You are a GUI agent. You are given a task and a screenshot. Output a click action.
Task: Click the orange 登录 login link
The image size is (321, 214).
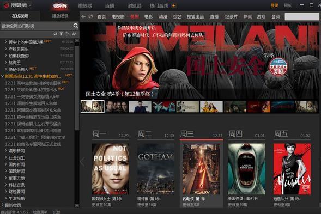click(274, 5)
